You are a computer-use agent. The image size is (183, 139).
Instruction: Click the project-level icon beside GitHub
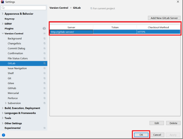click(44, 88)
